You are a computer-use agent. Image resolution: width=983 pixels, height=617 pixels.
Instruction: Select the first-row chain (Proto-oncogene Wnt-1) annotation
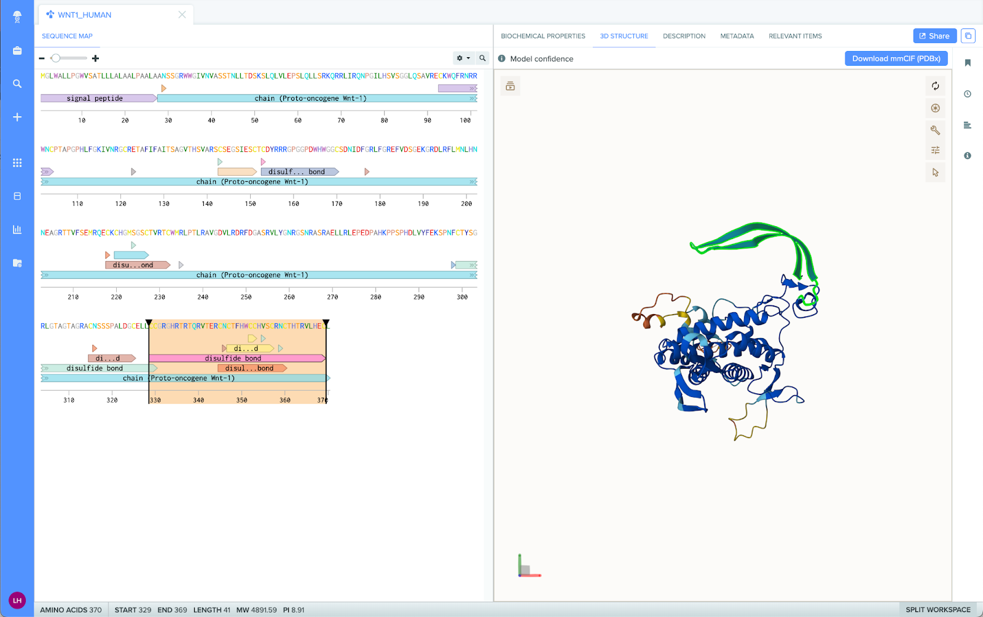(x=317, y=98)
